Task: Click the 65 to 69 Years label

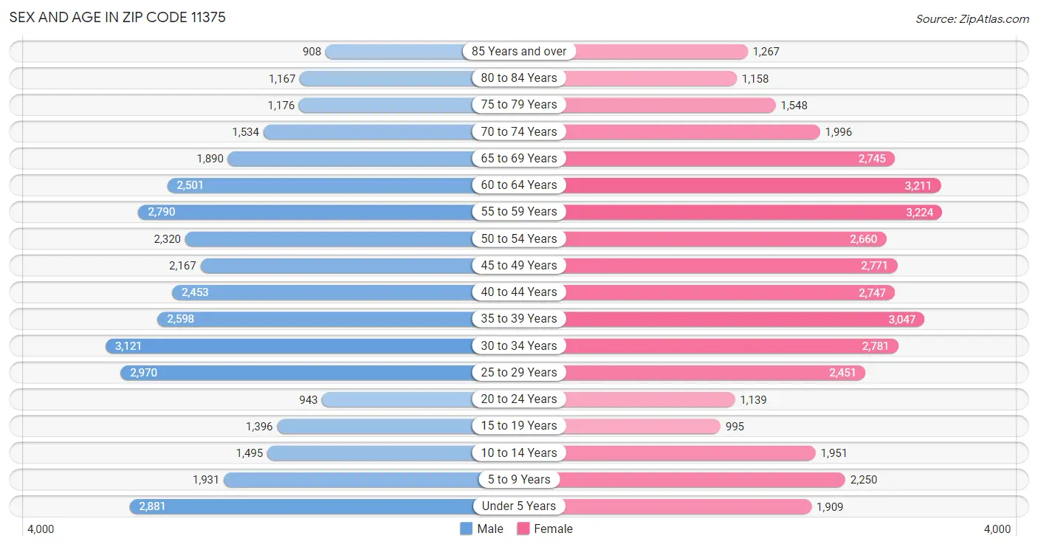Action: tap(519, 158)
